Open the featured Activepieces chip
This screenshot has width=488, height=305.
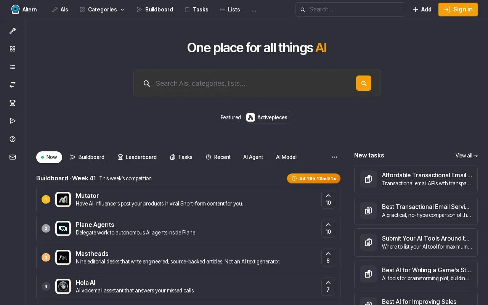click(x=268, y=117)
